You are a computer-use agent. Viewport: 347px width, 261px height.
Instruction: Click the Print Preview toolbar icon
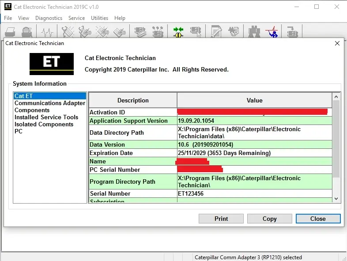click(27, 32)
